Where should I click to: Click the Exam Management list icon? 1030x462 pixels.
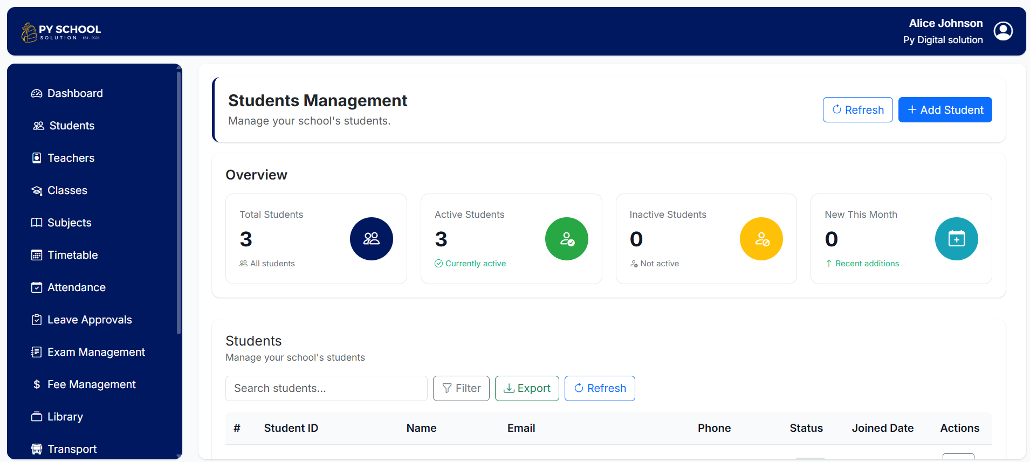click(37, 352)
